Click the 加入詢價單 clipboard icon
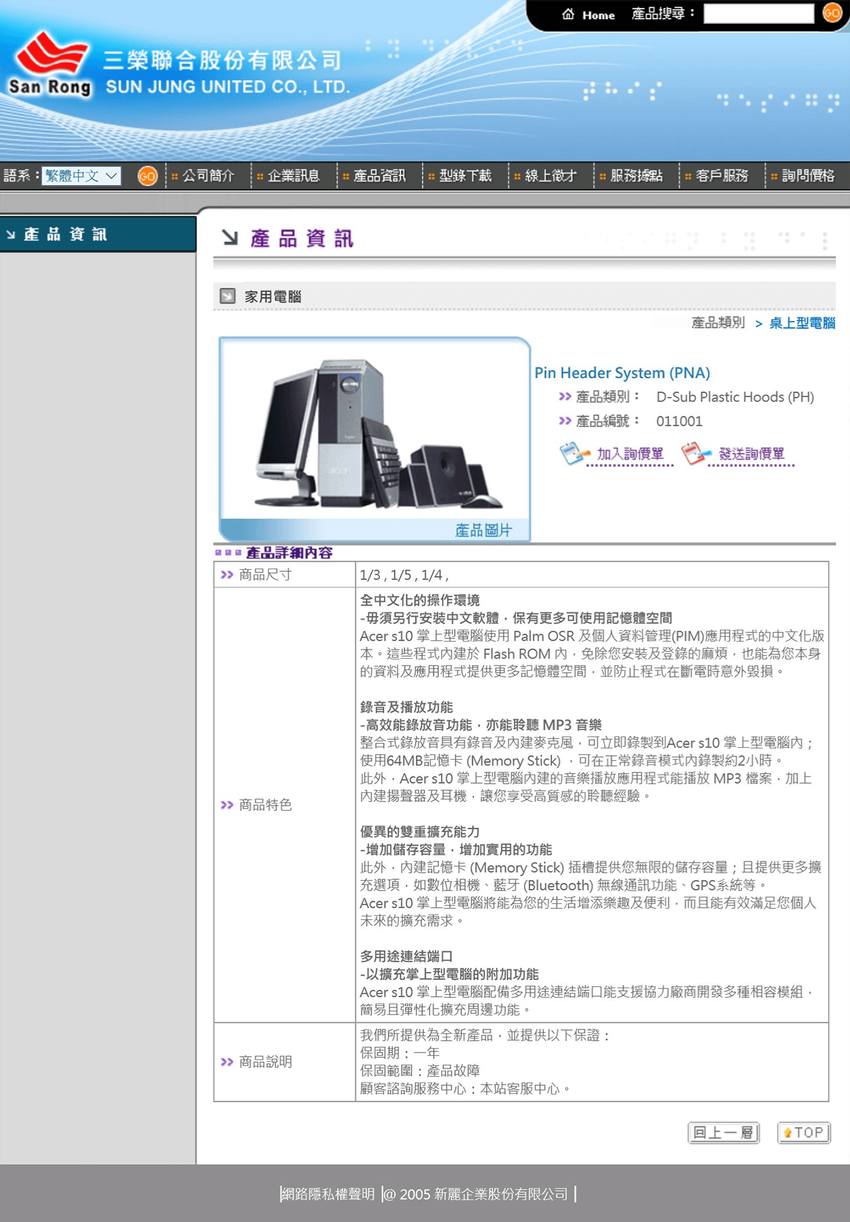 [x=574, y=454]
